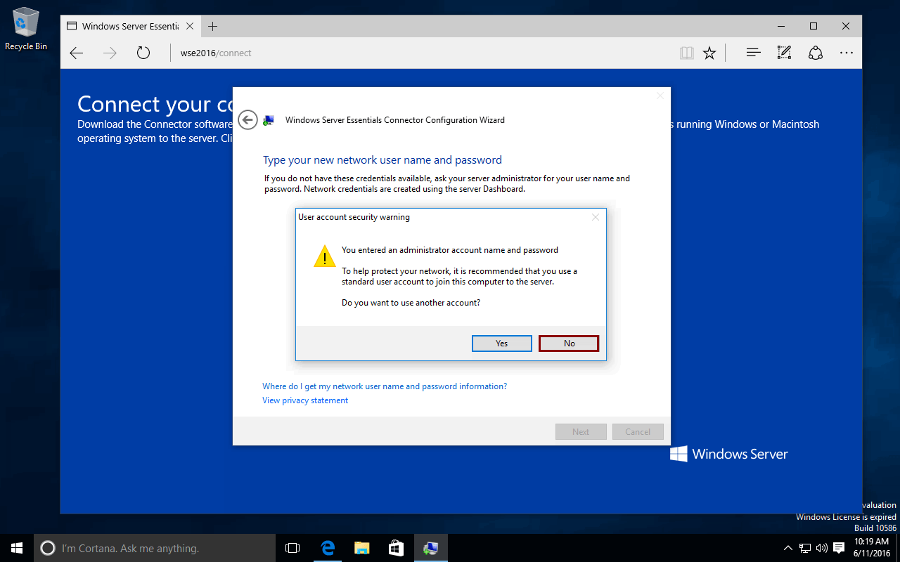Open the Action Center notifications

[839, 548]
